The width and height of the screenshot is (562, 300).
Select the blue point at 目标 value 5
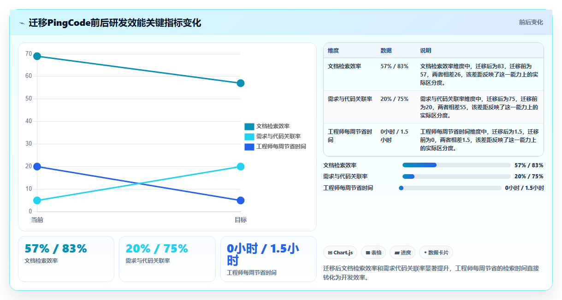point(241,200)
